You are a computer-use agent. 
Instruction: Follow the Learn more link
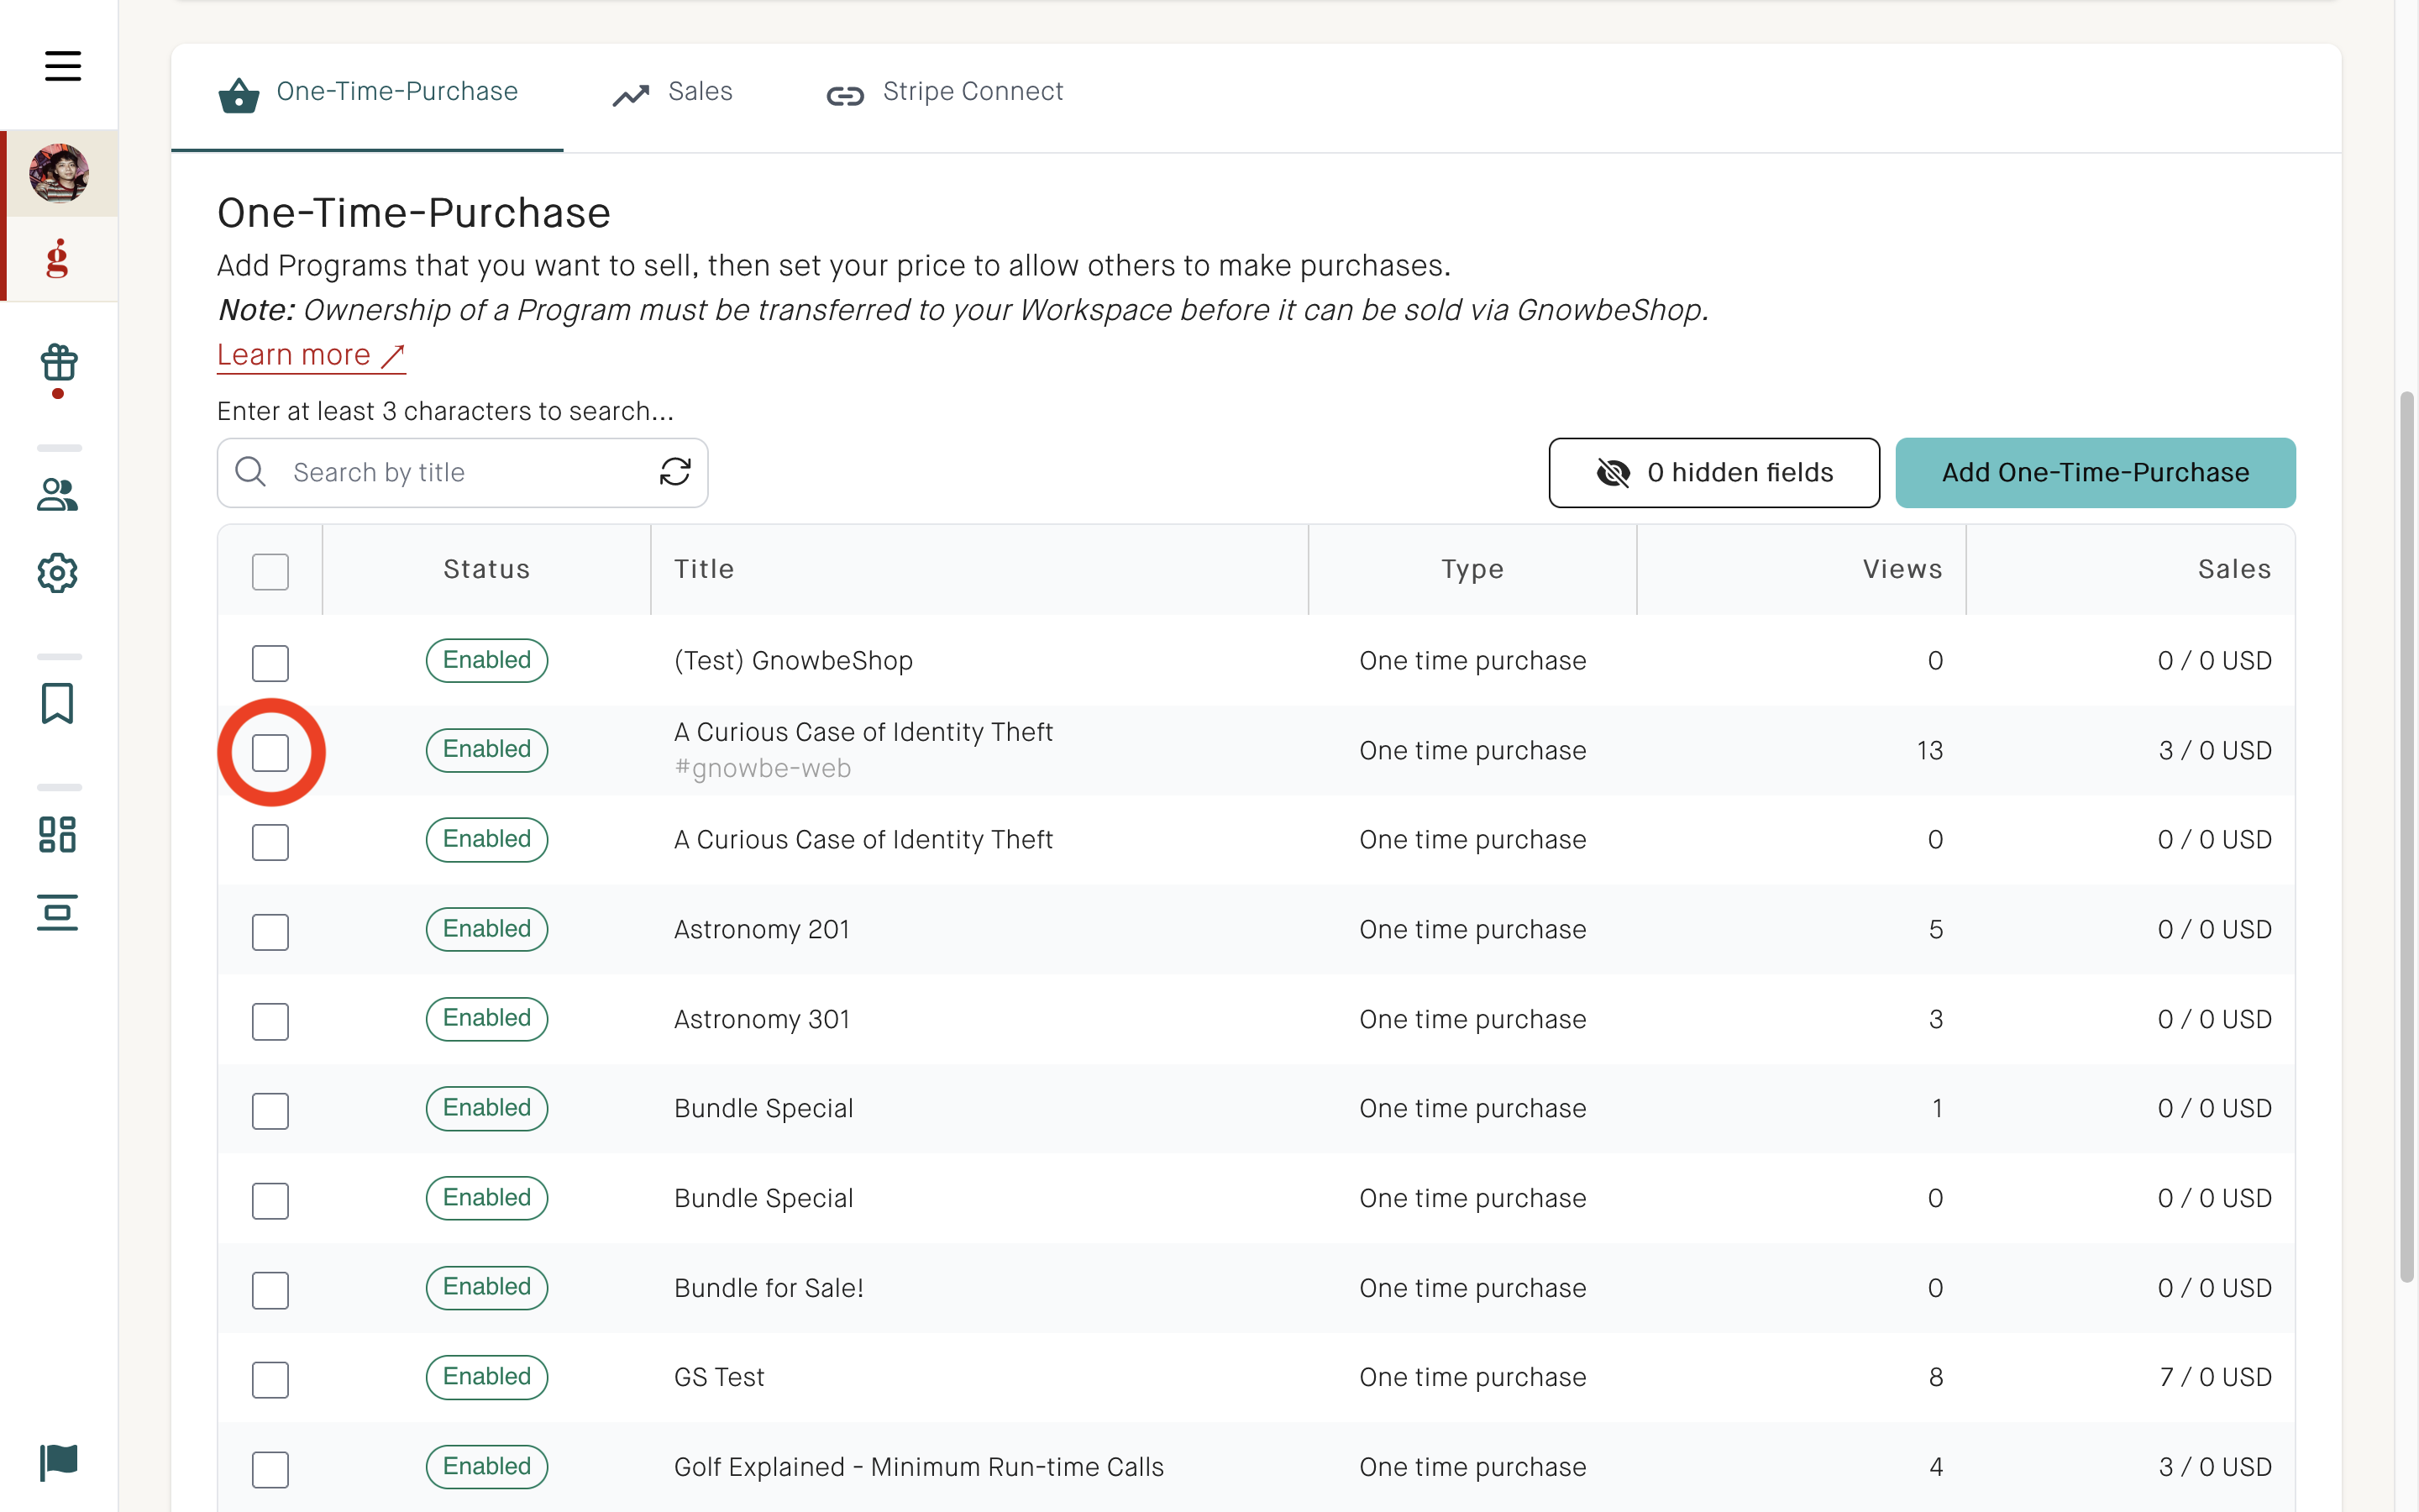[x=311, y=355]
